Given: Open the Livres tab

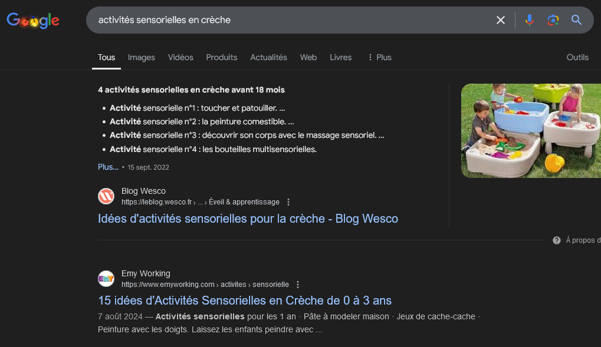Looking at the screenshot, I should tap(341, 58).
